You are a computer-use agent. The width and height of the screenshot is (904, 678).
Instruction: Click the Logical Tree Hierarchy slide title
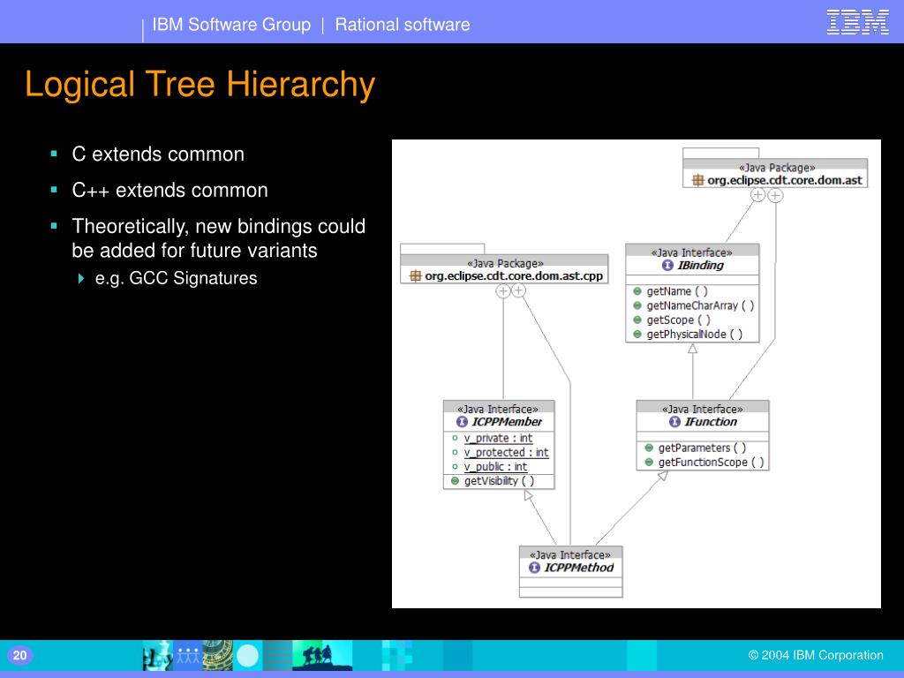click(200, 84)
